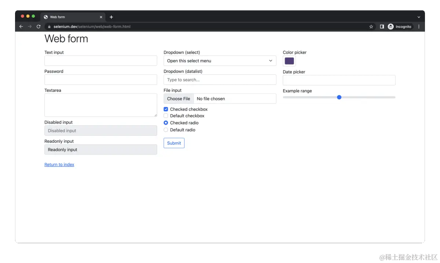440x263 pixels.
Task: Click the Color picker label
Action: pos(295,52)
